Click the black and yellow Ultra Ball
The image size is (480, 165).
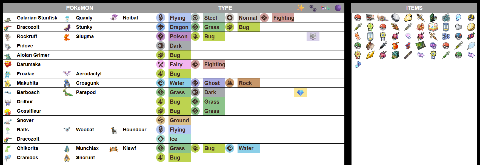click(471, 18)
